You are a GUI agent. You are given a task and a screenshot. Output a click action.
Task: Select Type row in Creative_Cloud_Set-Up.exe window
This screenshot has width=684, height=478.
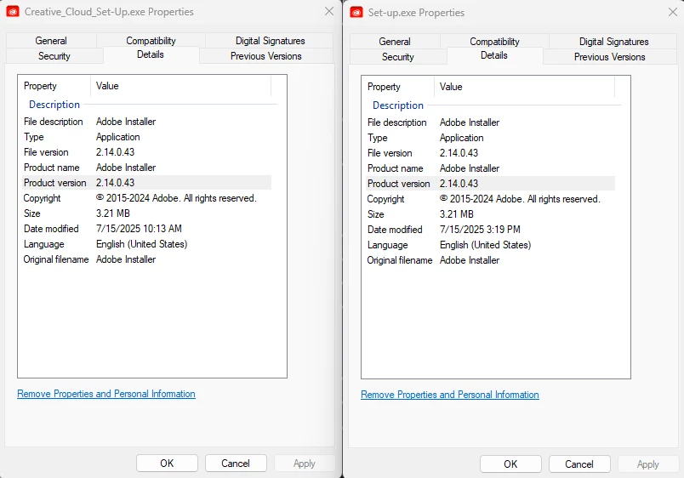click(x=146, y=137)
